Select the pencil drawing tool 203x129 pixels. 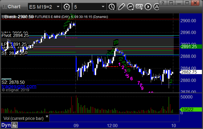coord(121,7)
